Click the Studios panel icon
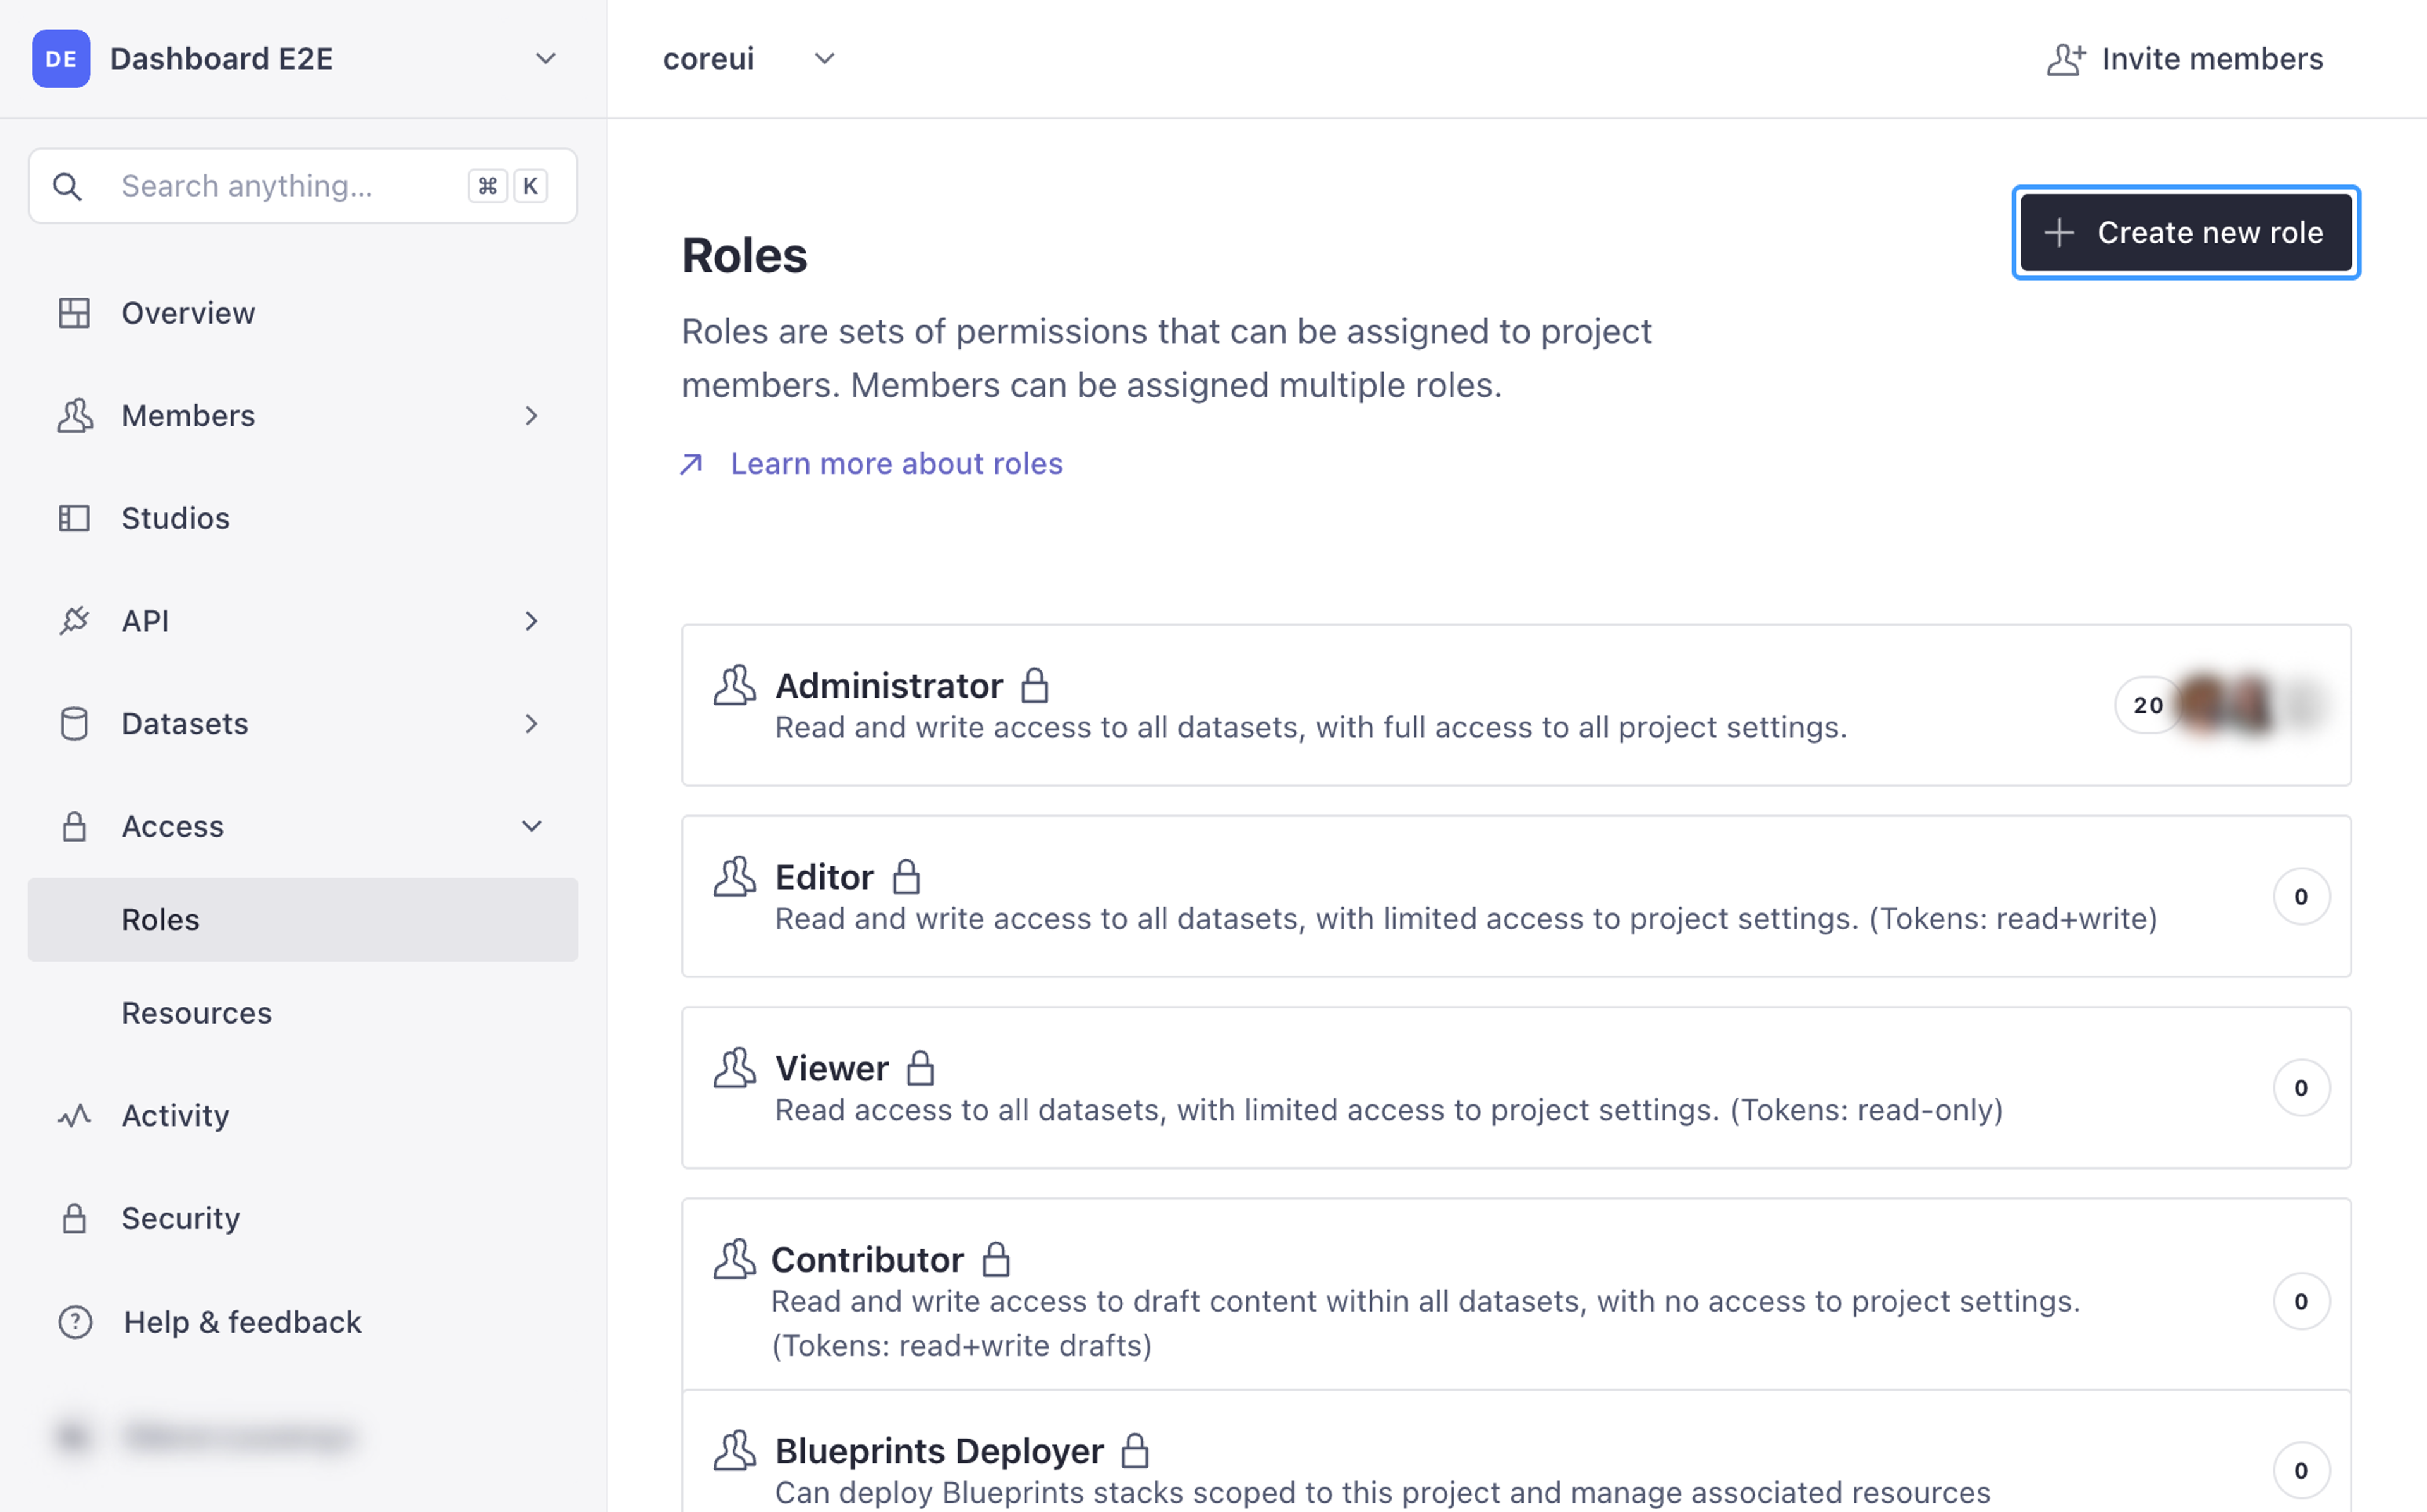This screenshot has width=2427, height=1512. coord(74,518)
